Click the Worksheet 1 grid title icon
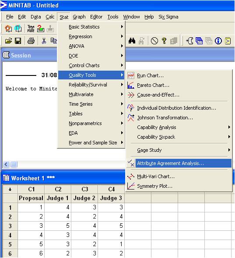Screen dimensions: 235x258 coord(6,178)
